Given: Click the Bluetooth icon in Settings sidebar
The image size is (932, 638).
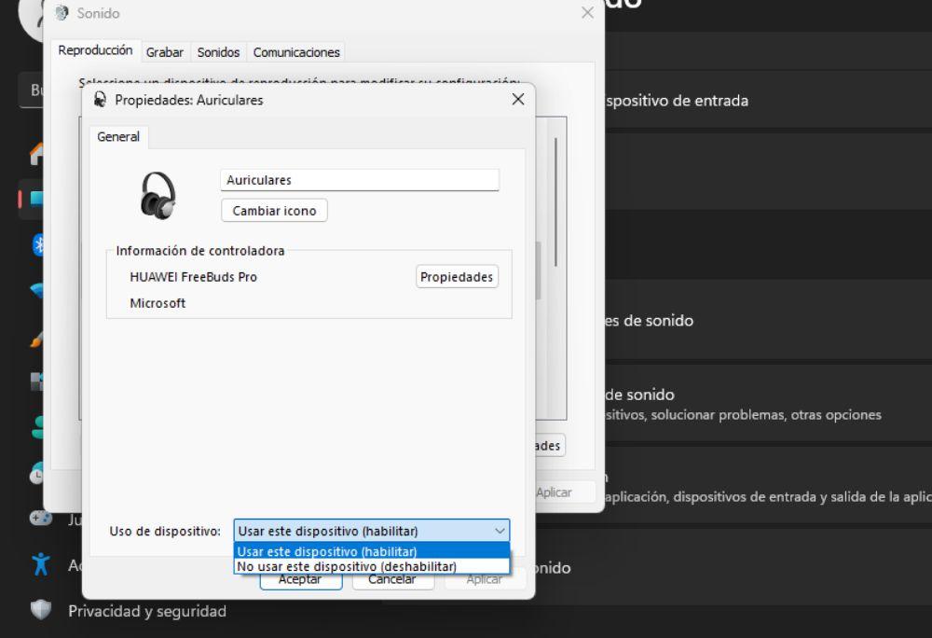Looking at the screenshot, I should point(39,244).
